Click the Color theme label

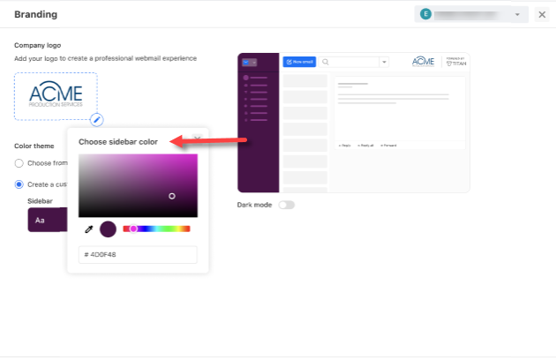tap(34, 146)
